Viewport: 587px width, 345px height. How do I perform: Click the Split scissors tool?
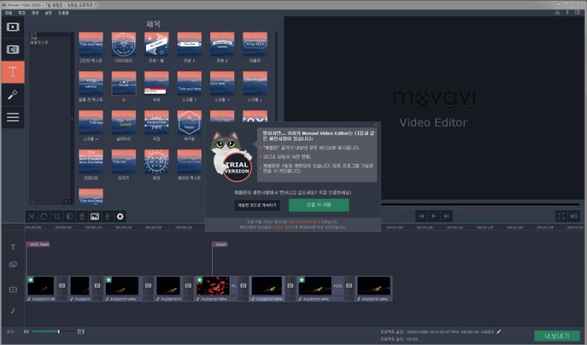(32, 217)
